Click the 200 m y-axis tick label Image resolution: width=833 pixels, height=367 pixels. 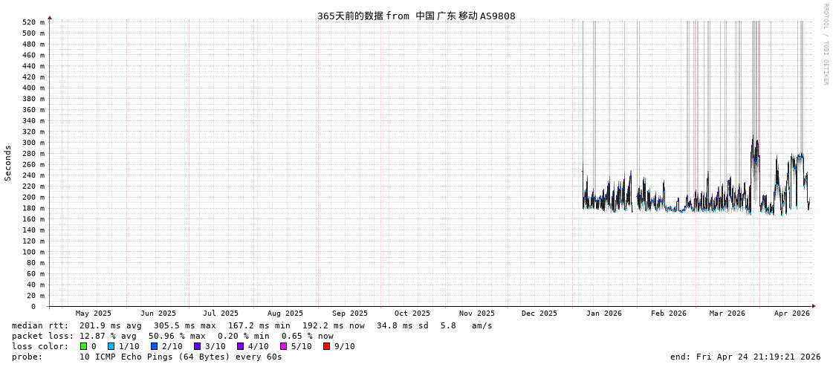pos(33,198)
